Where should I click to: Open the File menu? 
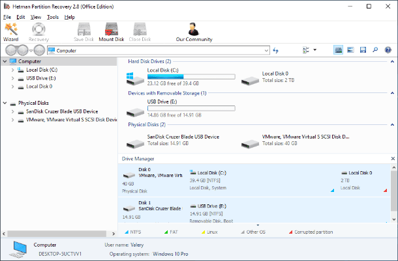[7, 17]
